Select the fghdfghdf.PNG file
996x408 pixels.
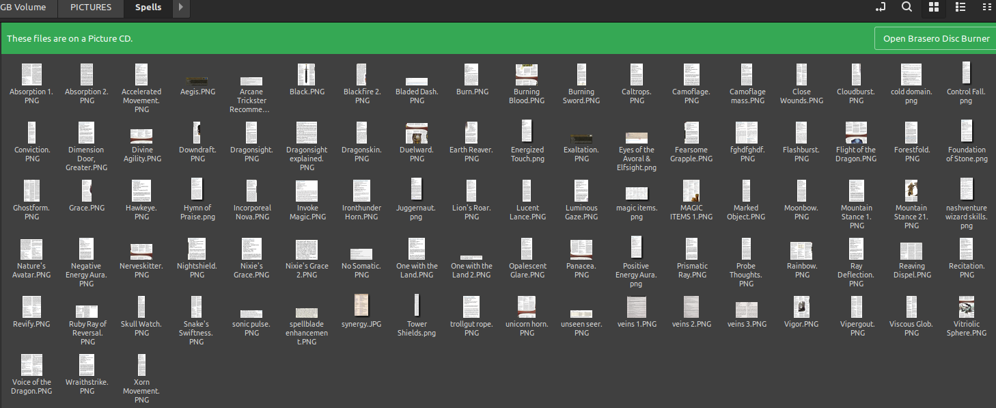[747, 142]
